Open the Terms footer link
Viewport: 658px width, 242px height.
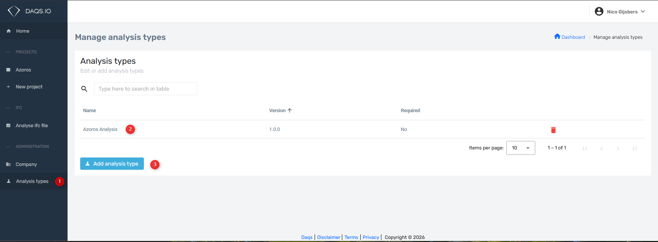[351, 237]
